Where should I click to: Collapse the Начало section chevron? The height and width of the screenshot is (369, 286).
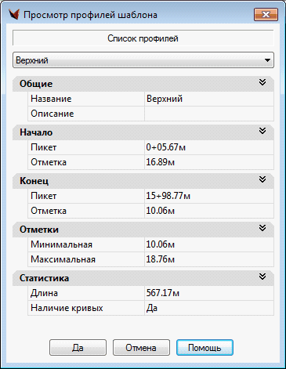click(x=262, y=131)
